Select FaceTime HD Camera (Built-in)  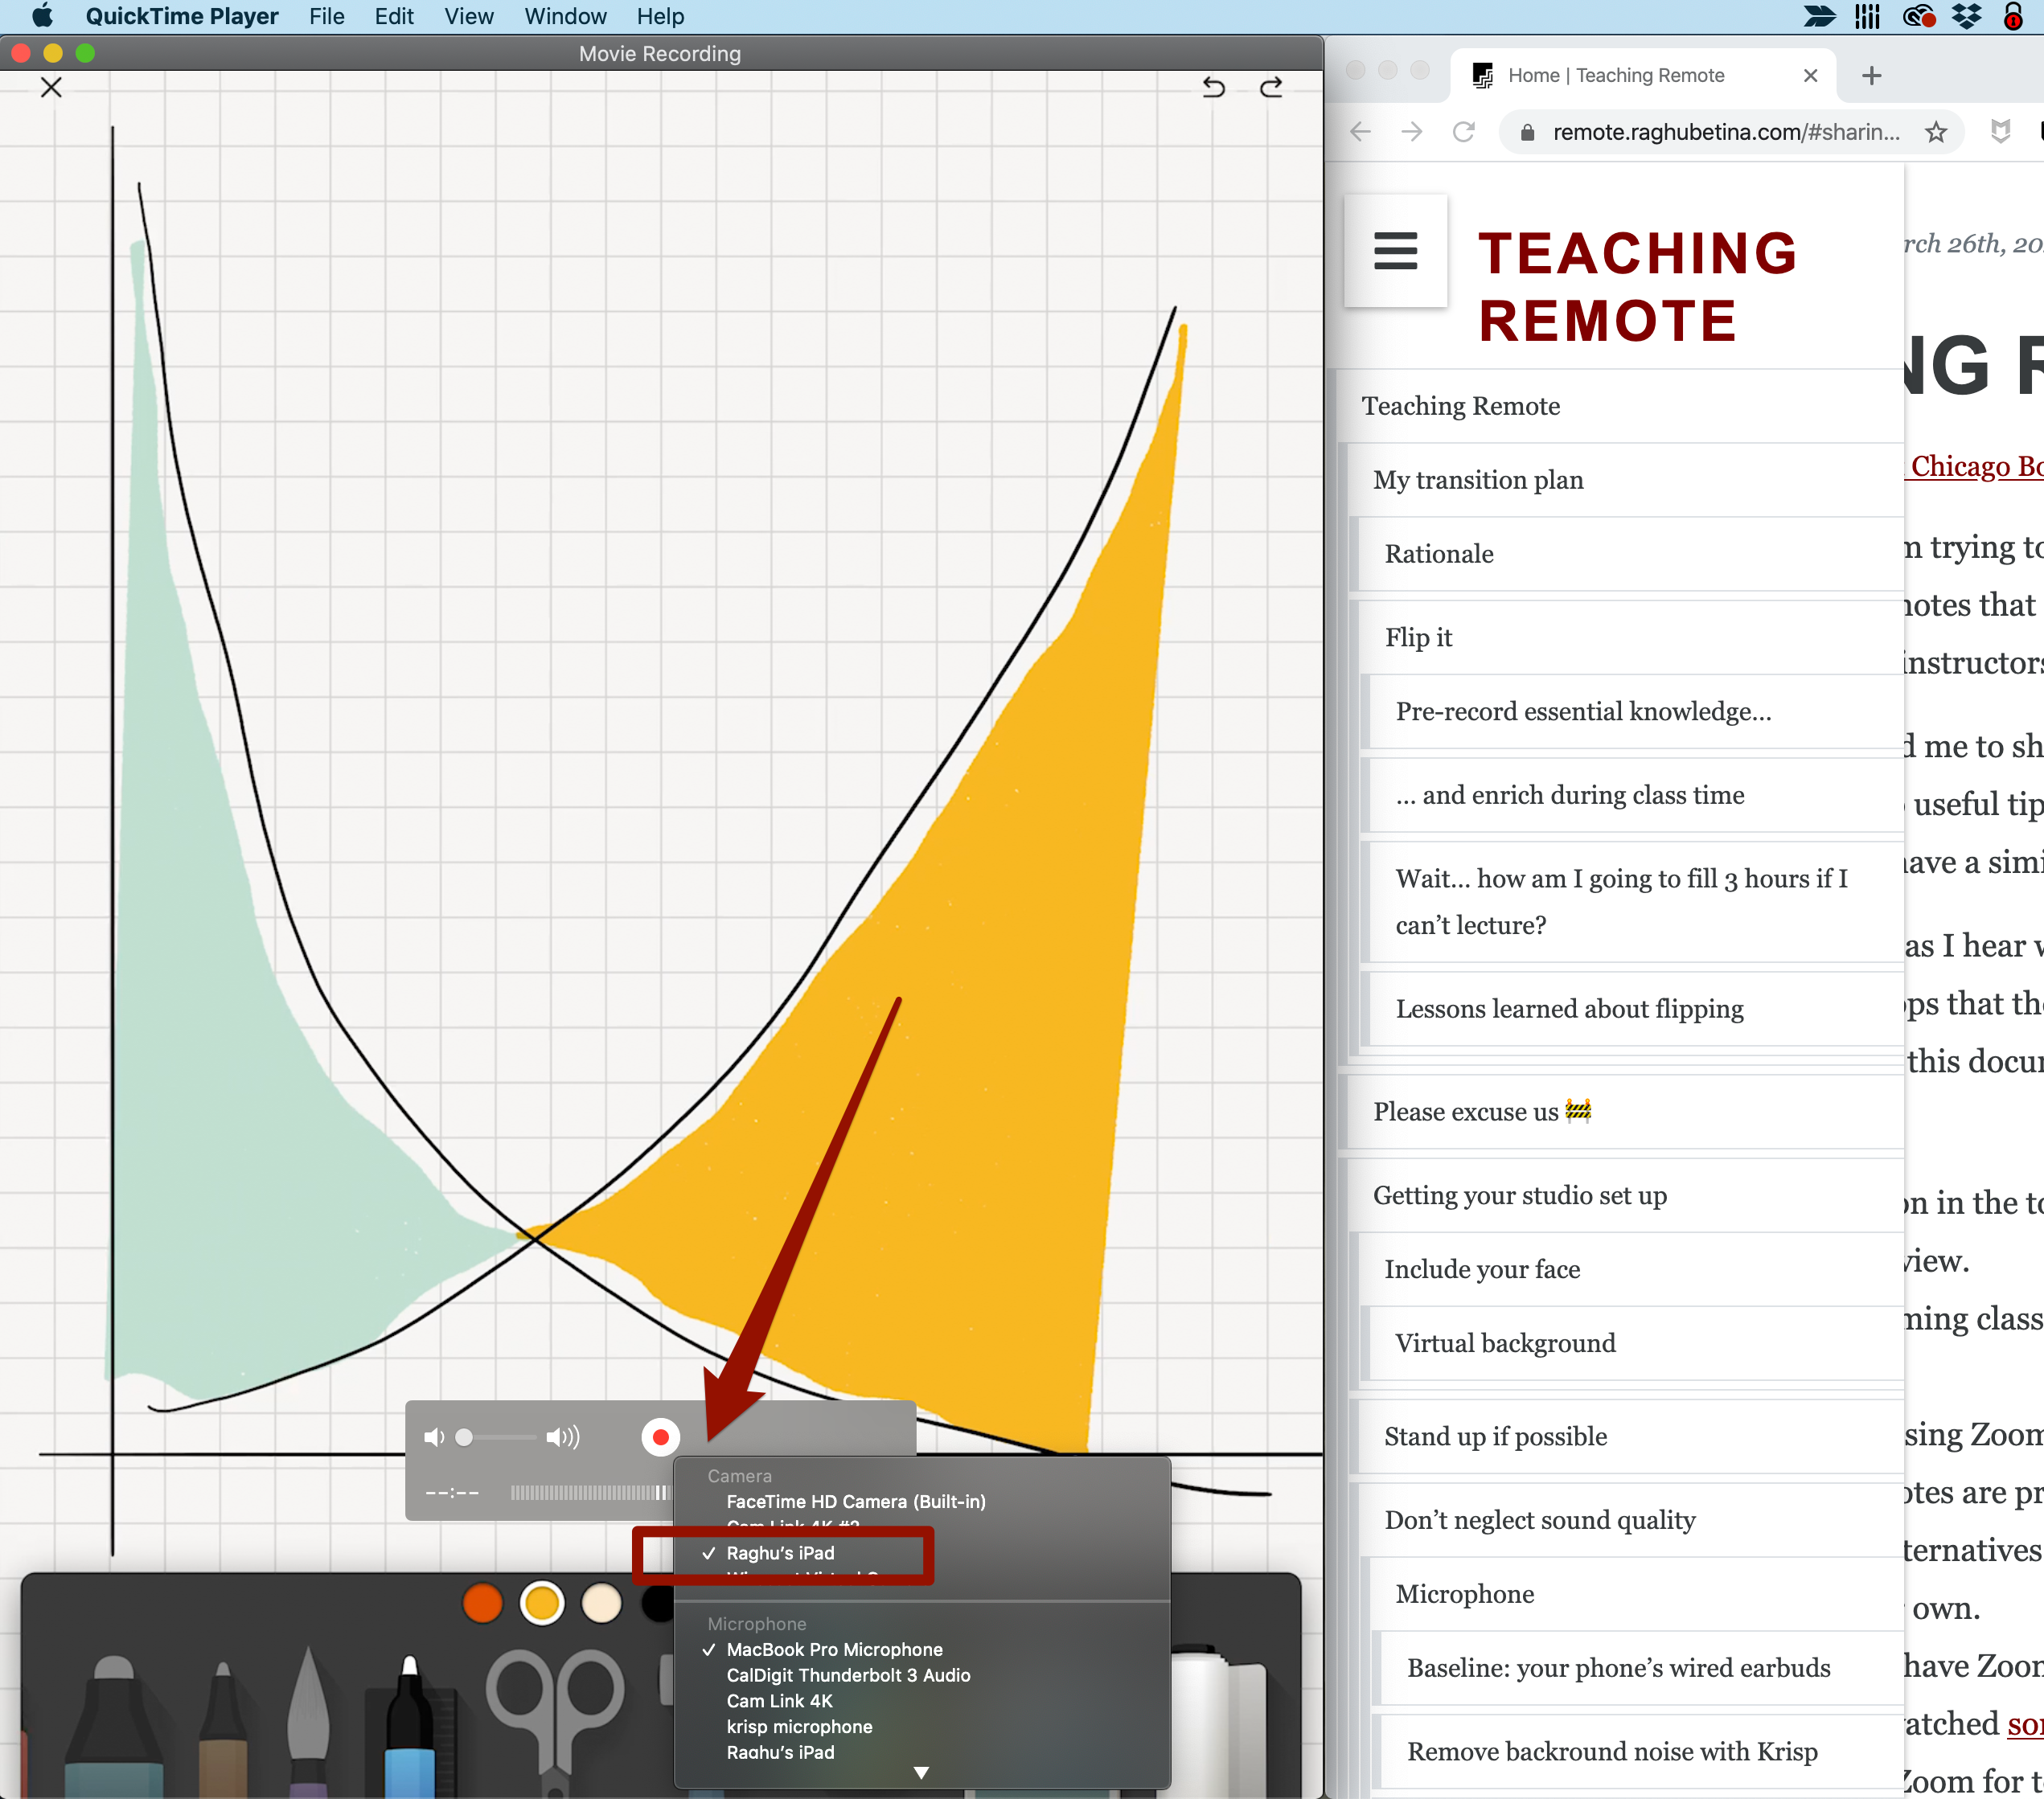(855, 1501)
